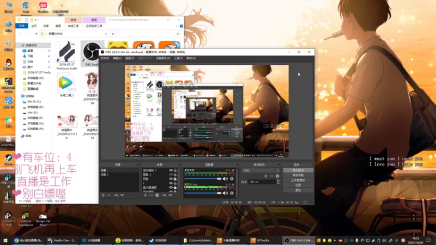
Task: Toggle visibility eye of 图像 source
Action: [x=171, y=179]
